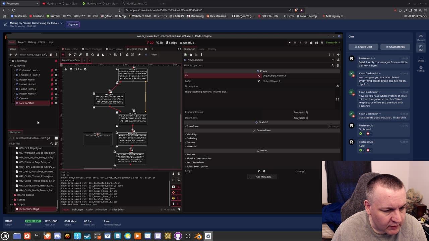429x241 pixels.
Task: Select the Rotate Mode tool
Action: pyautogui.click(x=75, y=55)
